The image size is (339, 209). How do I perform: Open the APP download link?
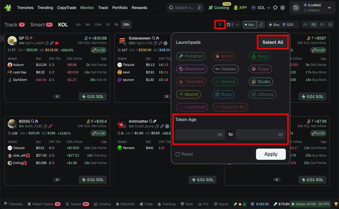(x=240, y=7)
